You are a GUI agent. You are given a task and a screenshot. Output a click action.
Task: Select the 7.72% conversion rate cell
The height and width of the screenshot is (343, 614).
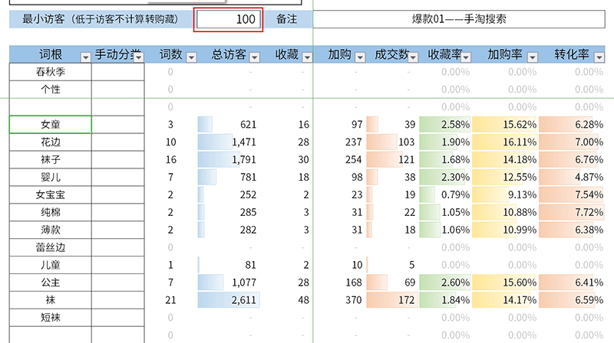tap(571, 212)
